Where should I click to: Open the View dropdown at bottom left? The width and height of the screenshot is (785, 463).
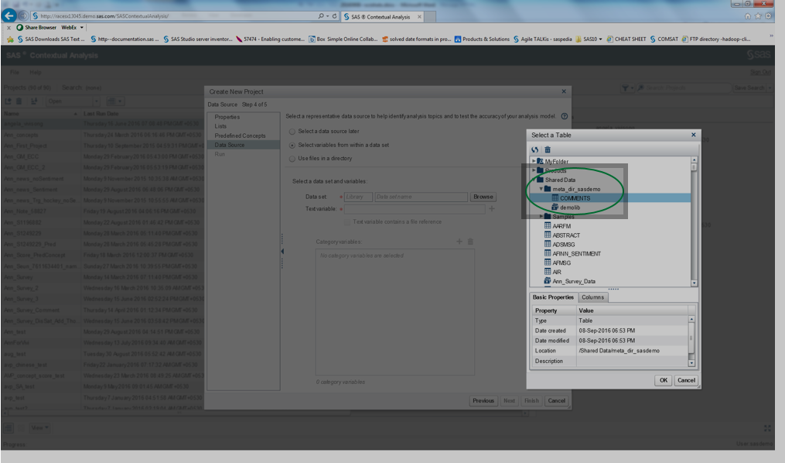(x=39, y=428)
